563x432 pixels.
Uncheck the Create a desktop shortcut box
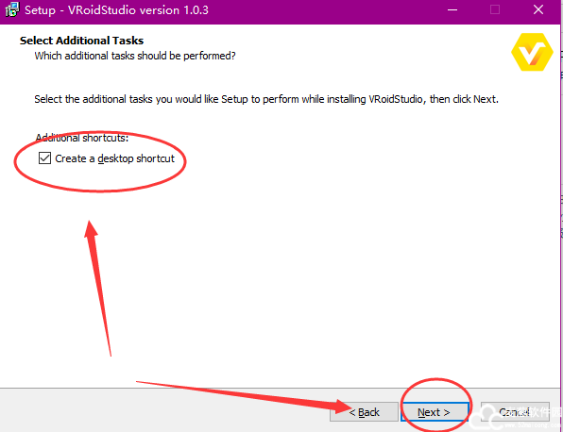tap(45, 158)
